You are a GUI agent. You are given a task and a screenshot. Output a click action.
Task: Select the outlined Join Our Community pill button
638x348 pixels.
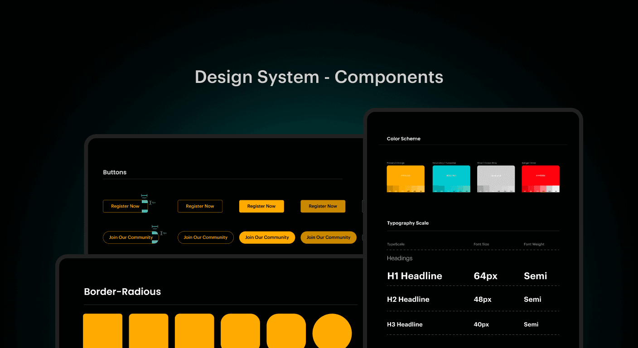205,237
